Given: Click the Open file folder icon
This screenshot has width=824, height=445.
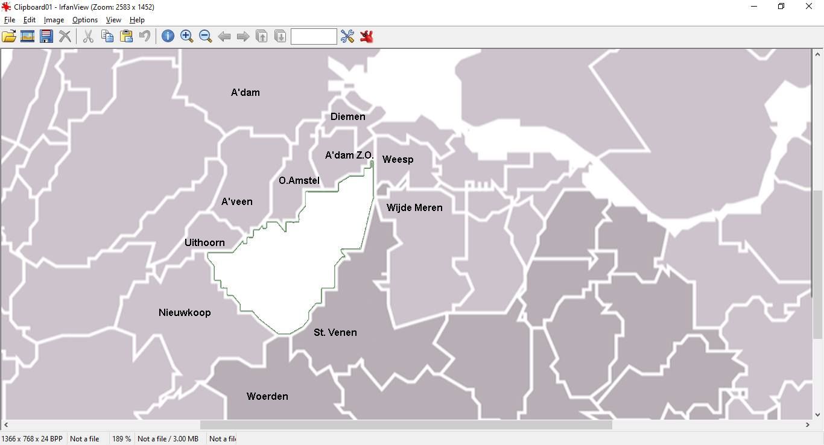Looking at the screenshot, I should [9, 36].
